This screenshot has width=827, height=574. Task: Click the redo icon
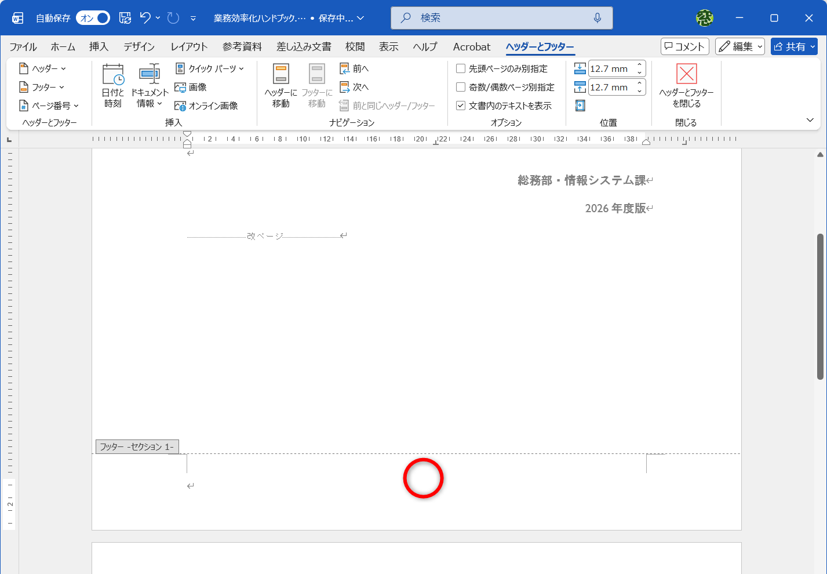(173, 18)
